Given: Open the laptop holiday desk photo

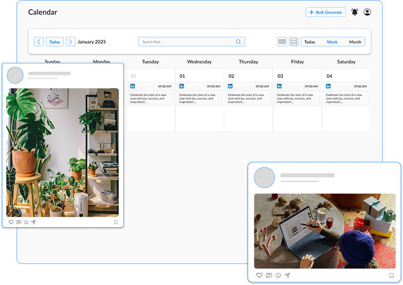Looking at the screenshot, I should [325, 231].
